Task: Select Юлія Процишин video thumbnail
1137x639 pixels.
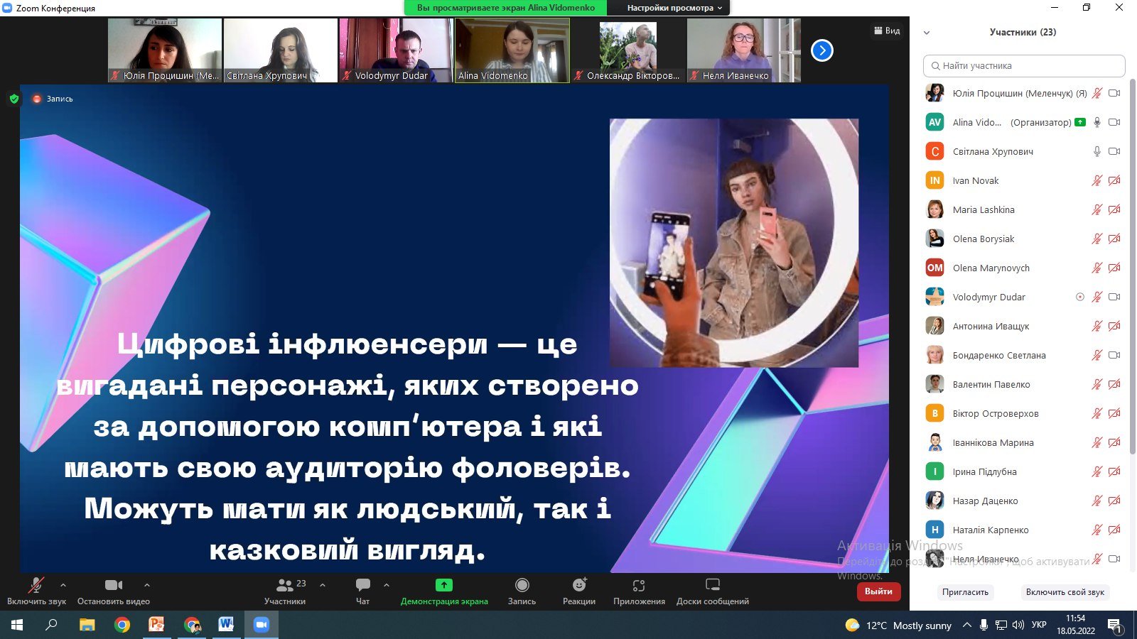Action: coord(165,50)
